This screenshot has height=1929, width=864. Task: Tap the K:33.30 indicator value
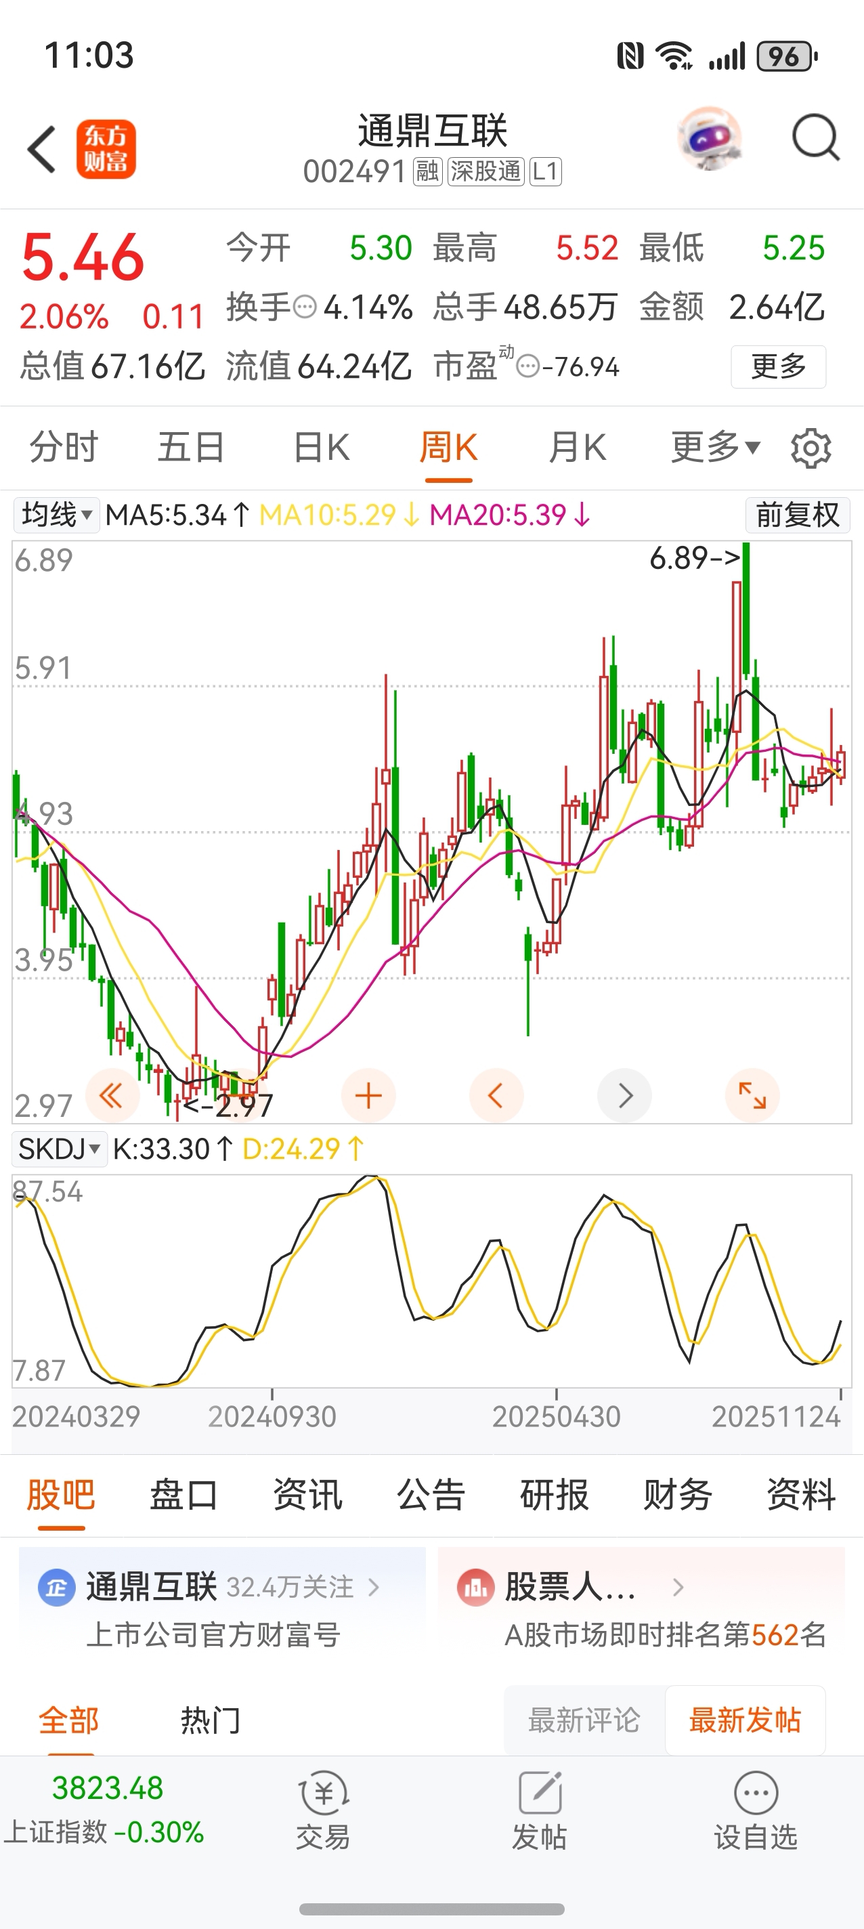(x=174, y=1149)
